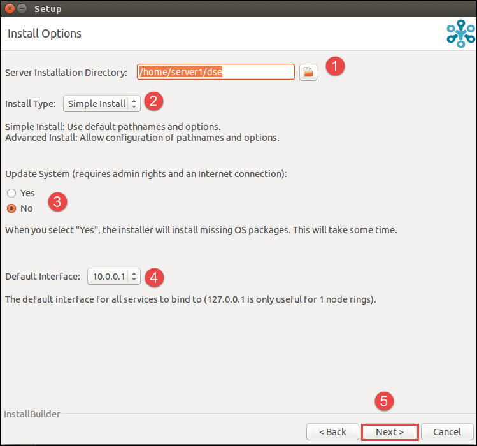Close the Setup window
Image resolution: width=477 pixels, height=446 pixels.
(10, 9)
